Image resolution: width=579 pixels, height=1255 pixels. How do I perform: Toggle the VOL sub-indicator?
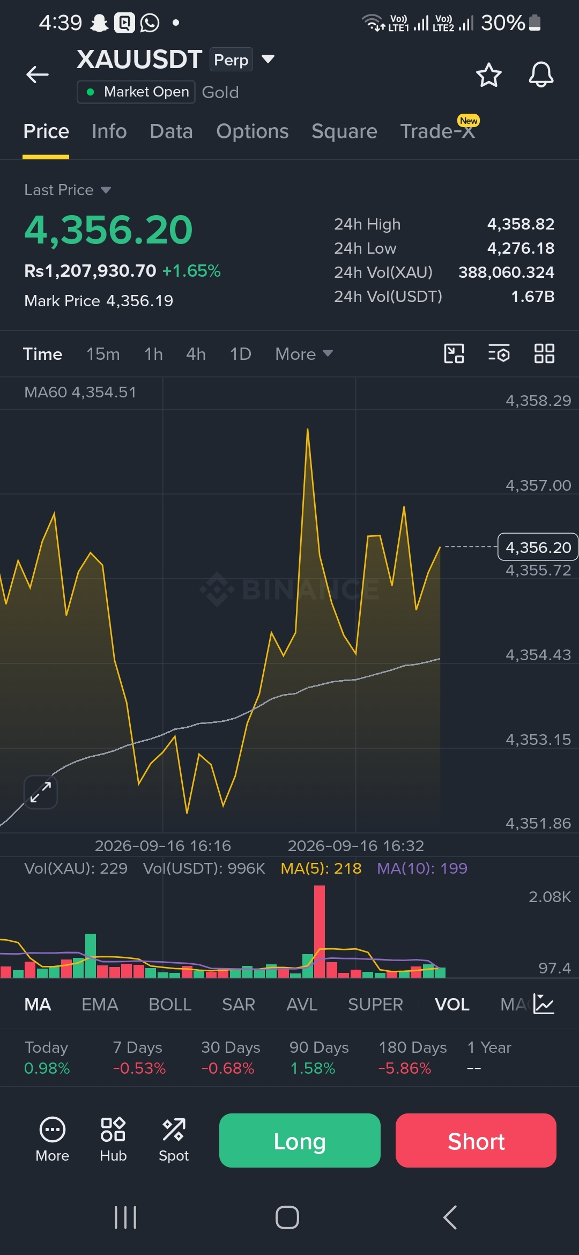(x=452, y=1005)
